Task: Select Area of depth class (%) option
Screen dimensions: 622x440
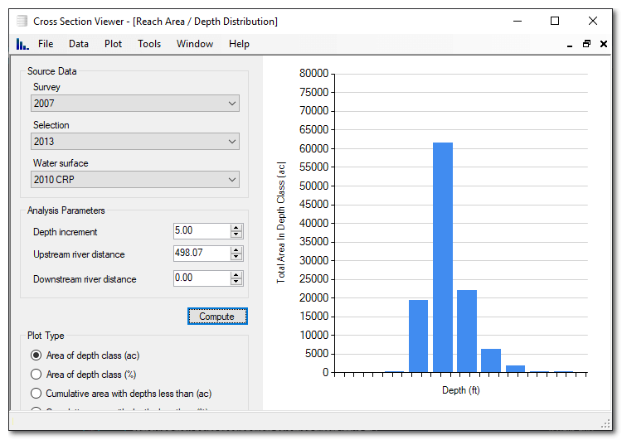Action: [36, 375]
